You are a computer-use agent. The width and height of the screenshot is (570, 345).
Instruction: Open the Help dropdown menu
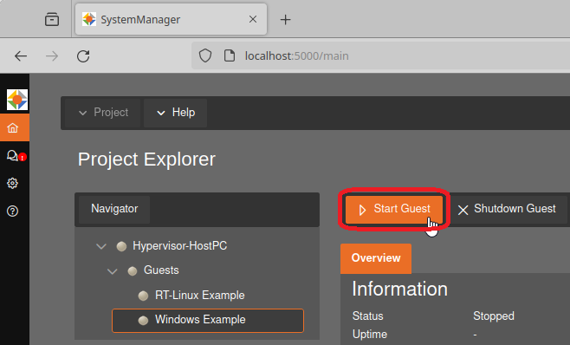pos(176,113)
